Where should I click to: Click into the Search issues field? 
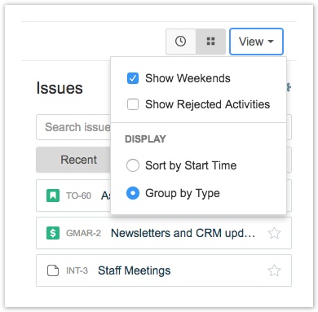(73, 127)
